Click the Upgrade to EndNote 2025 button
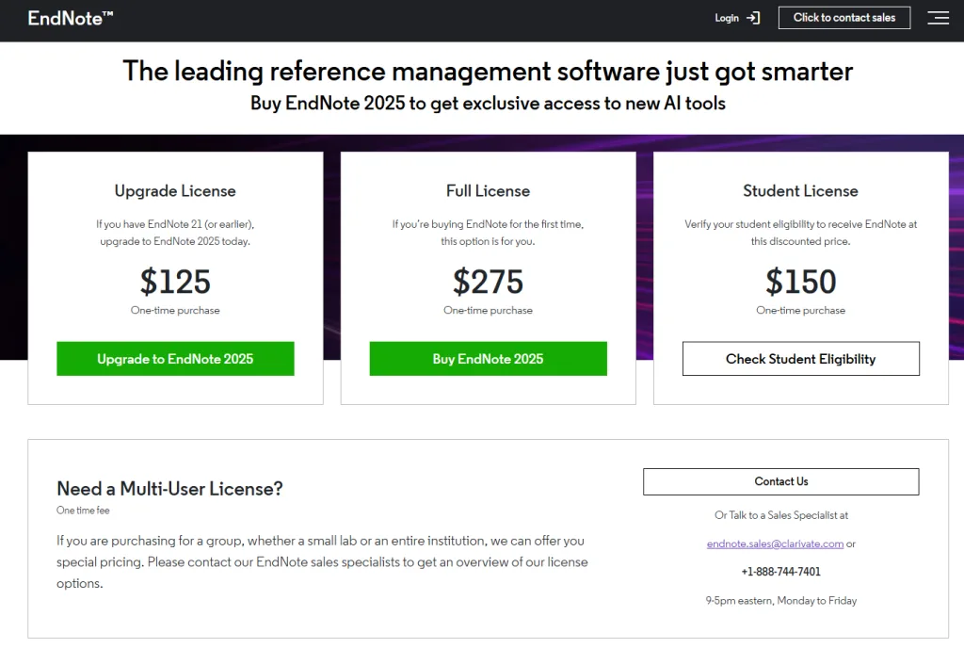The height and width of the screenshot is (649, 964). (x=175, y=359)
